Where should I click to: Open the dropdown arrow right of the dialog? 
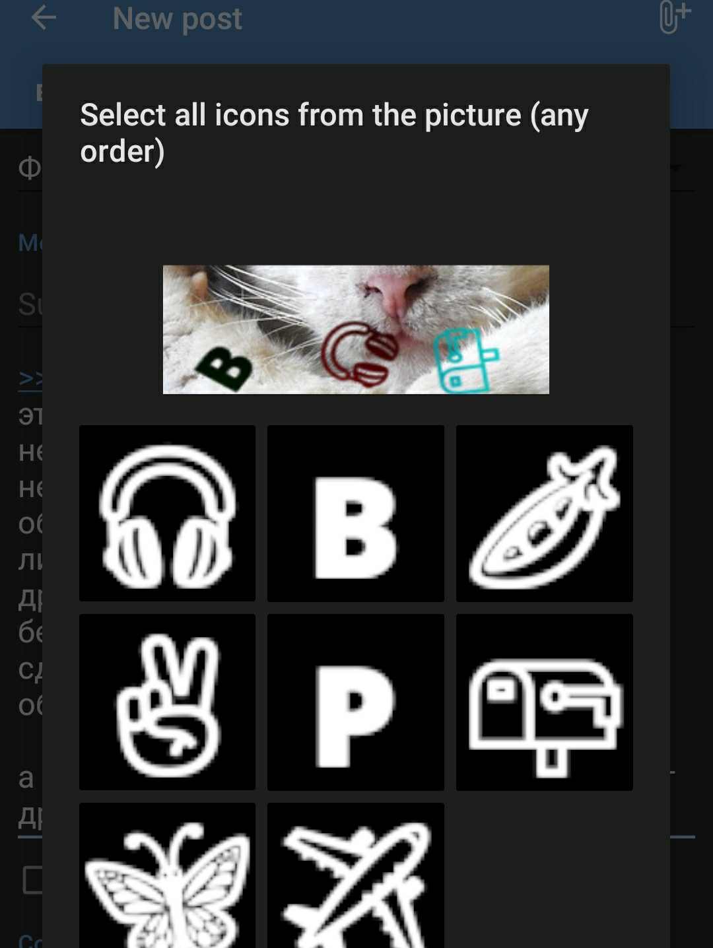pyautogui.click(x=675, y=168)
